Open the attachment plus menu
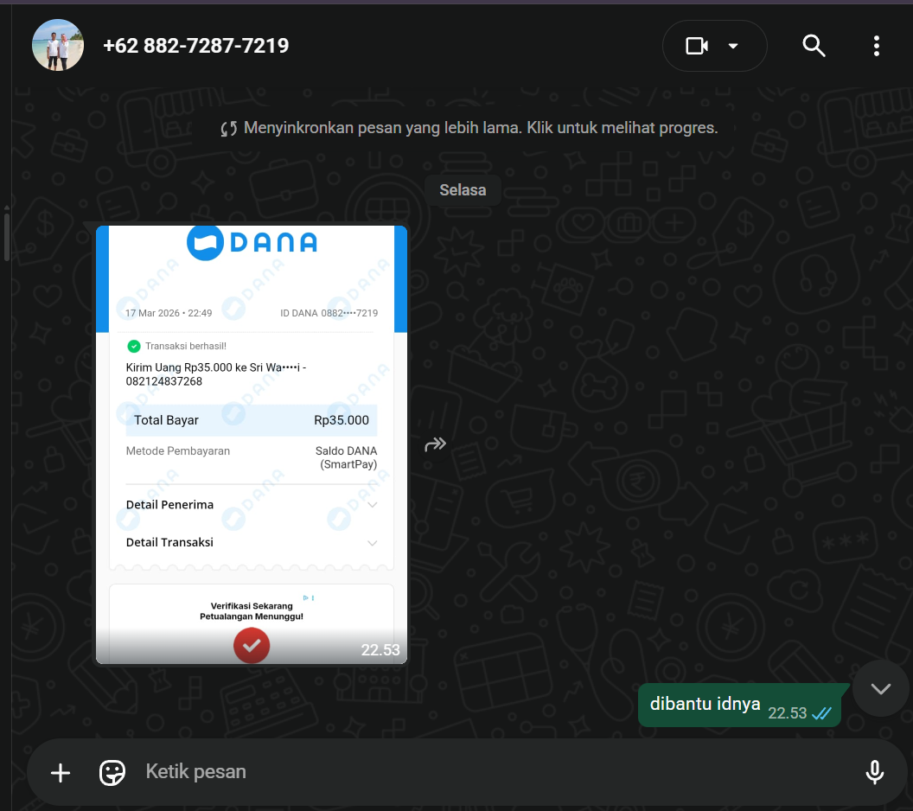 [61, 773]
